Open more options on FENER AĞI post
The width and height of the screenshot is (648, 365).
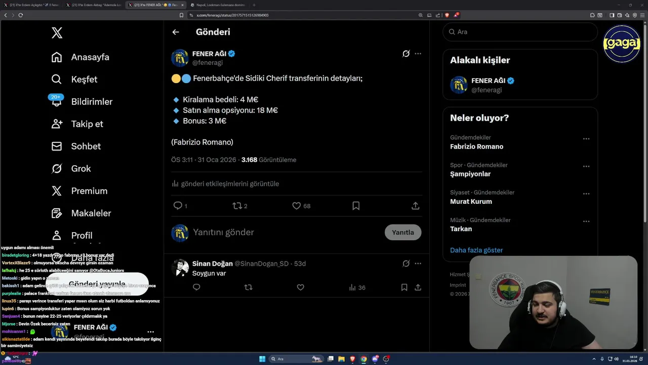(418, 53)
